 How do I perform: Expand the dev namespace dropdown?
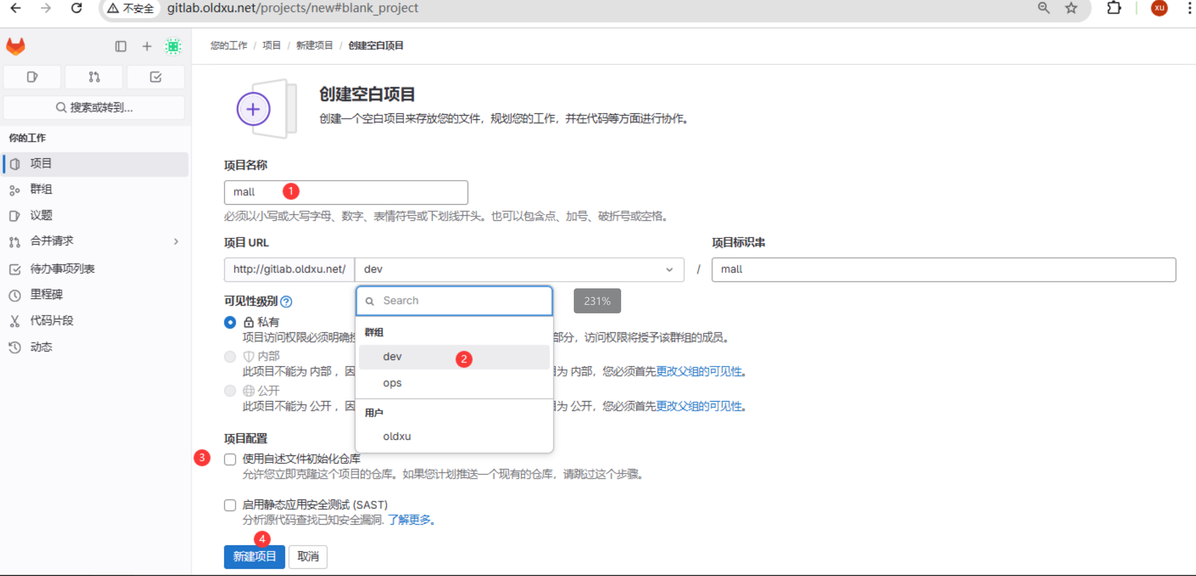click(x=519, y=269)
